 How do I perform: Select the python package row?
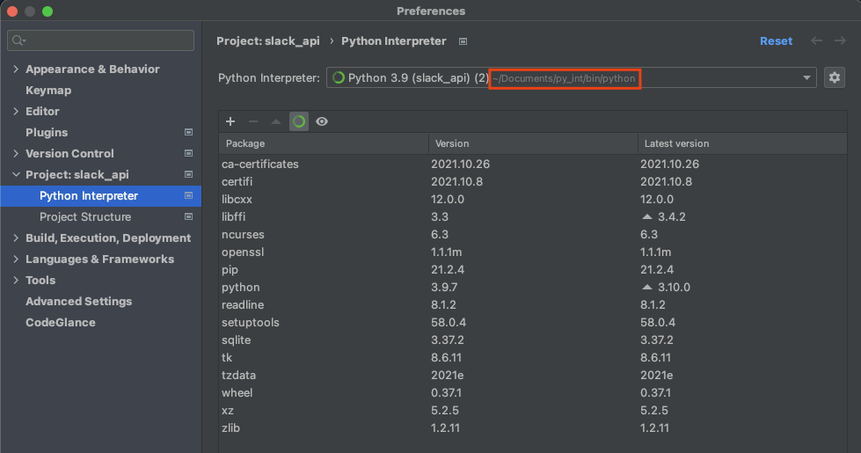coord(241,287)
